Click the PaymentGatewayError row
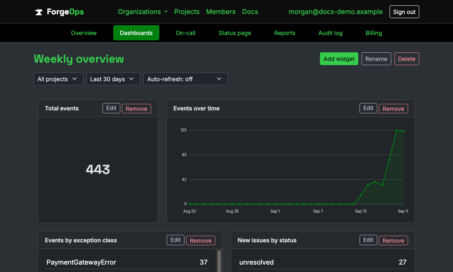The width and height of the screenshot is (453, 272). tap(127, 262)
